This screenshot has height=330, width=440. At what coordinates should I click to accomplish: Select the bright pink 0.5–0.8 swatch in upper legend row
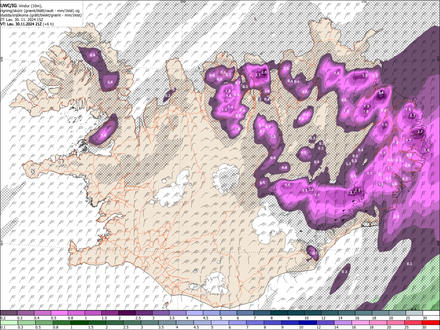pos(59,313)
